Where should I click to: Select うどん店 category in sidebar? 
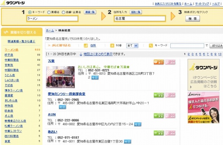point(10,75)
